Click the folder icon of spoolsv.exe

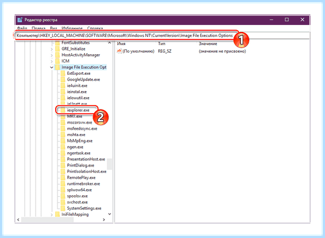point(63,196)
